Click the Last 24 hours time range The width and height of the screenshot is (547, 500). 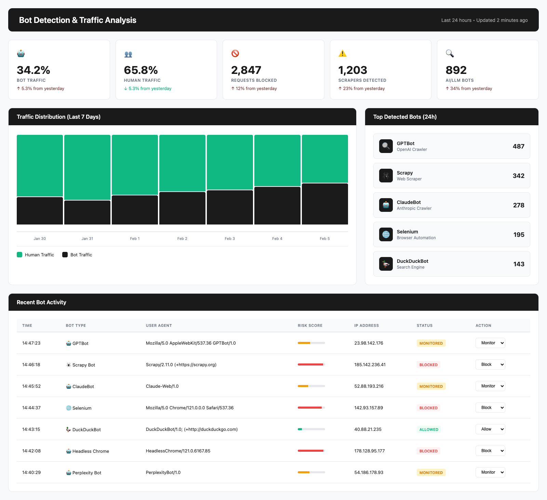pos(456,20)
